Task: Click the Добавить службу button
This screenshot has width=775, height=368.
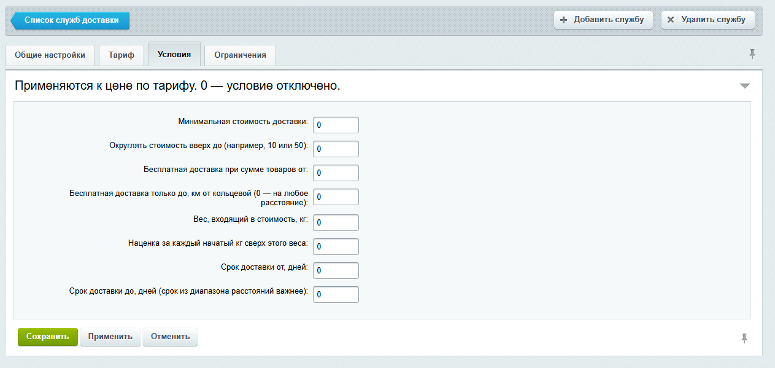Action: pos(603,20)
